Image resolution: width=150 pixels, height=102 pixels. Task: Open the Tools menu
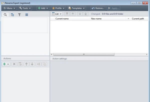tap(25, 8)
